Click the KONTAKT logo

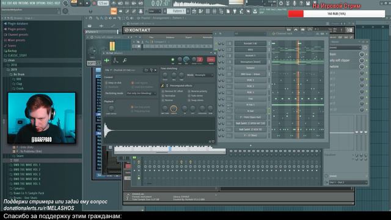coord(138,30)
